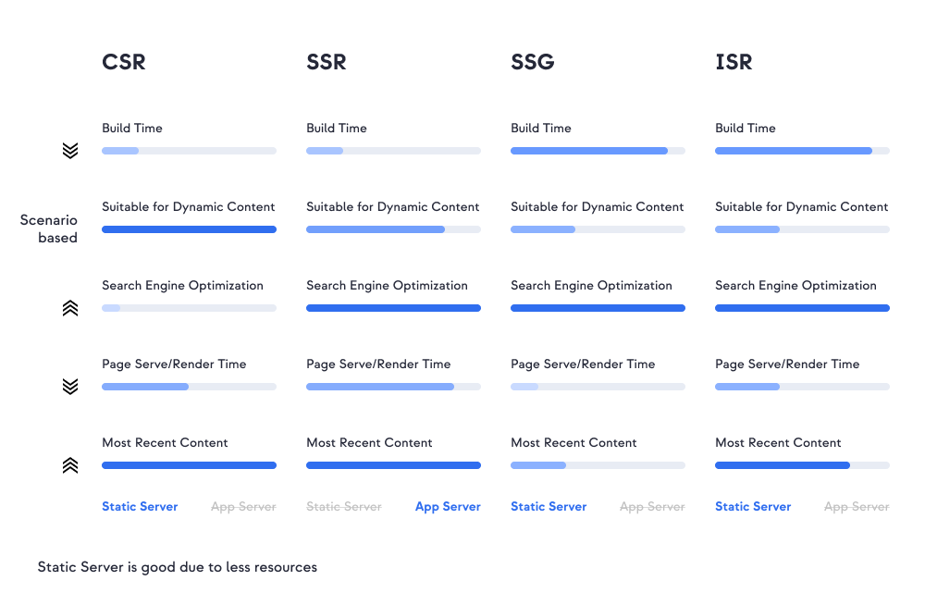Viewport: 925px width, 605px height.
Task: Open the SSG column heading
Action: 531,62
